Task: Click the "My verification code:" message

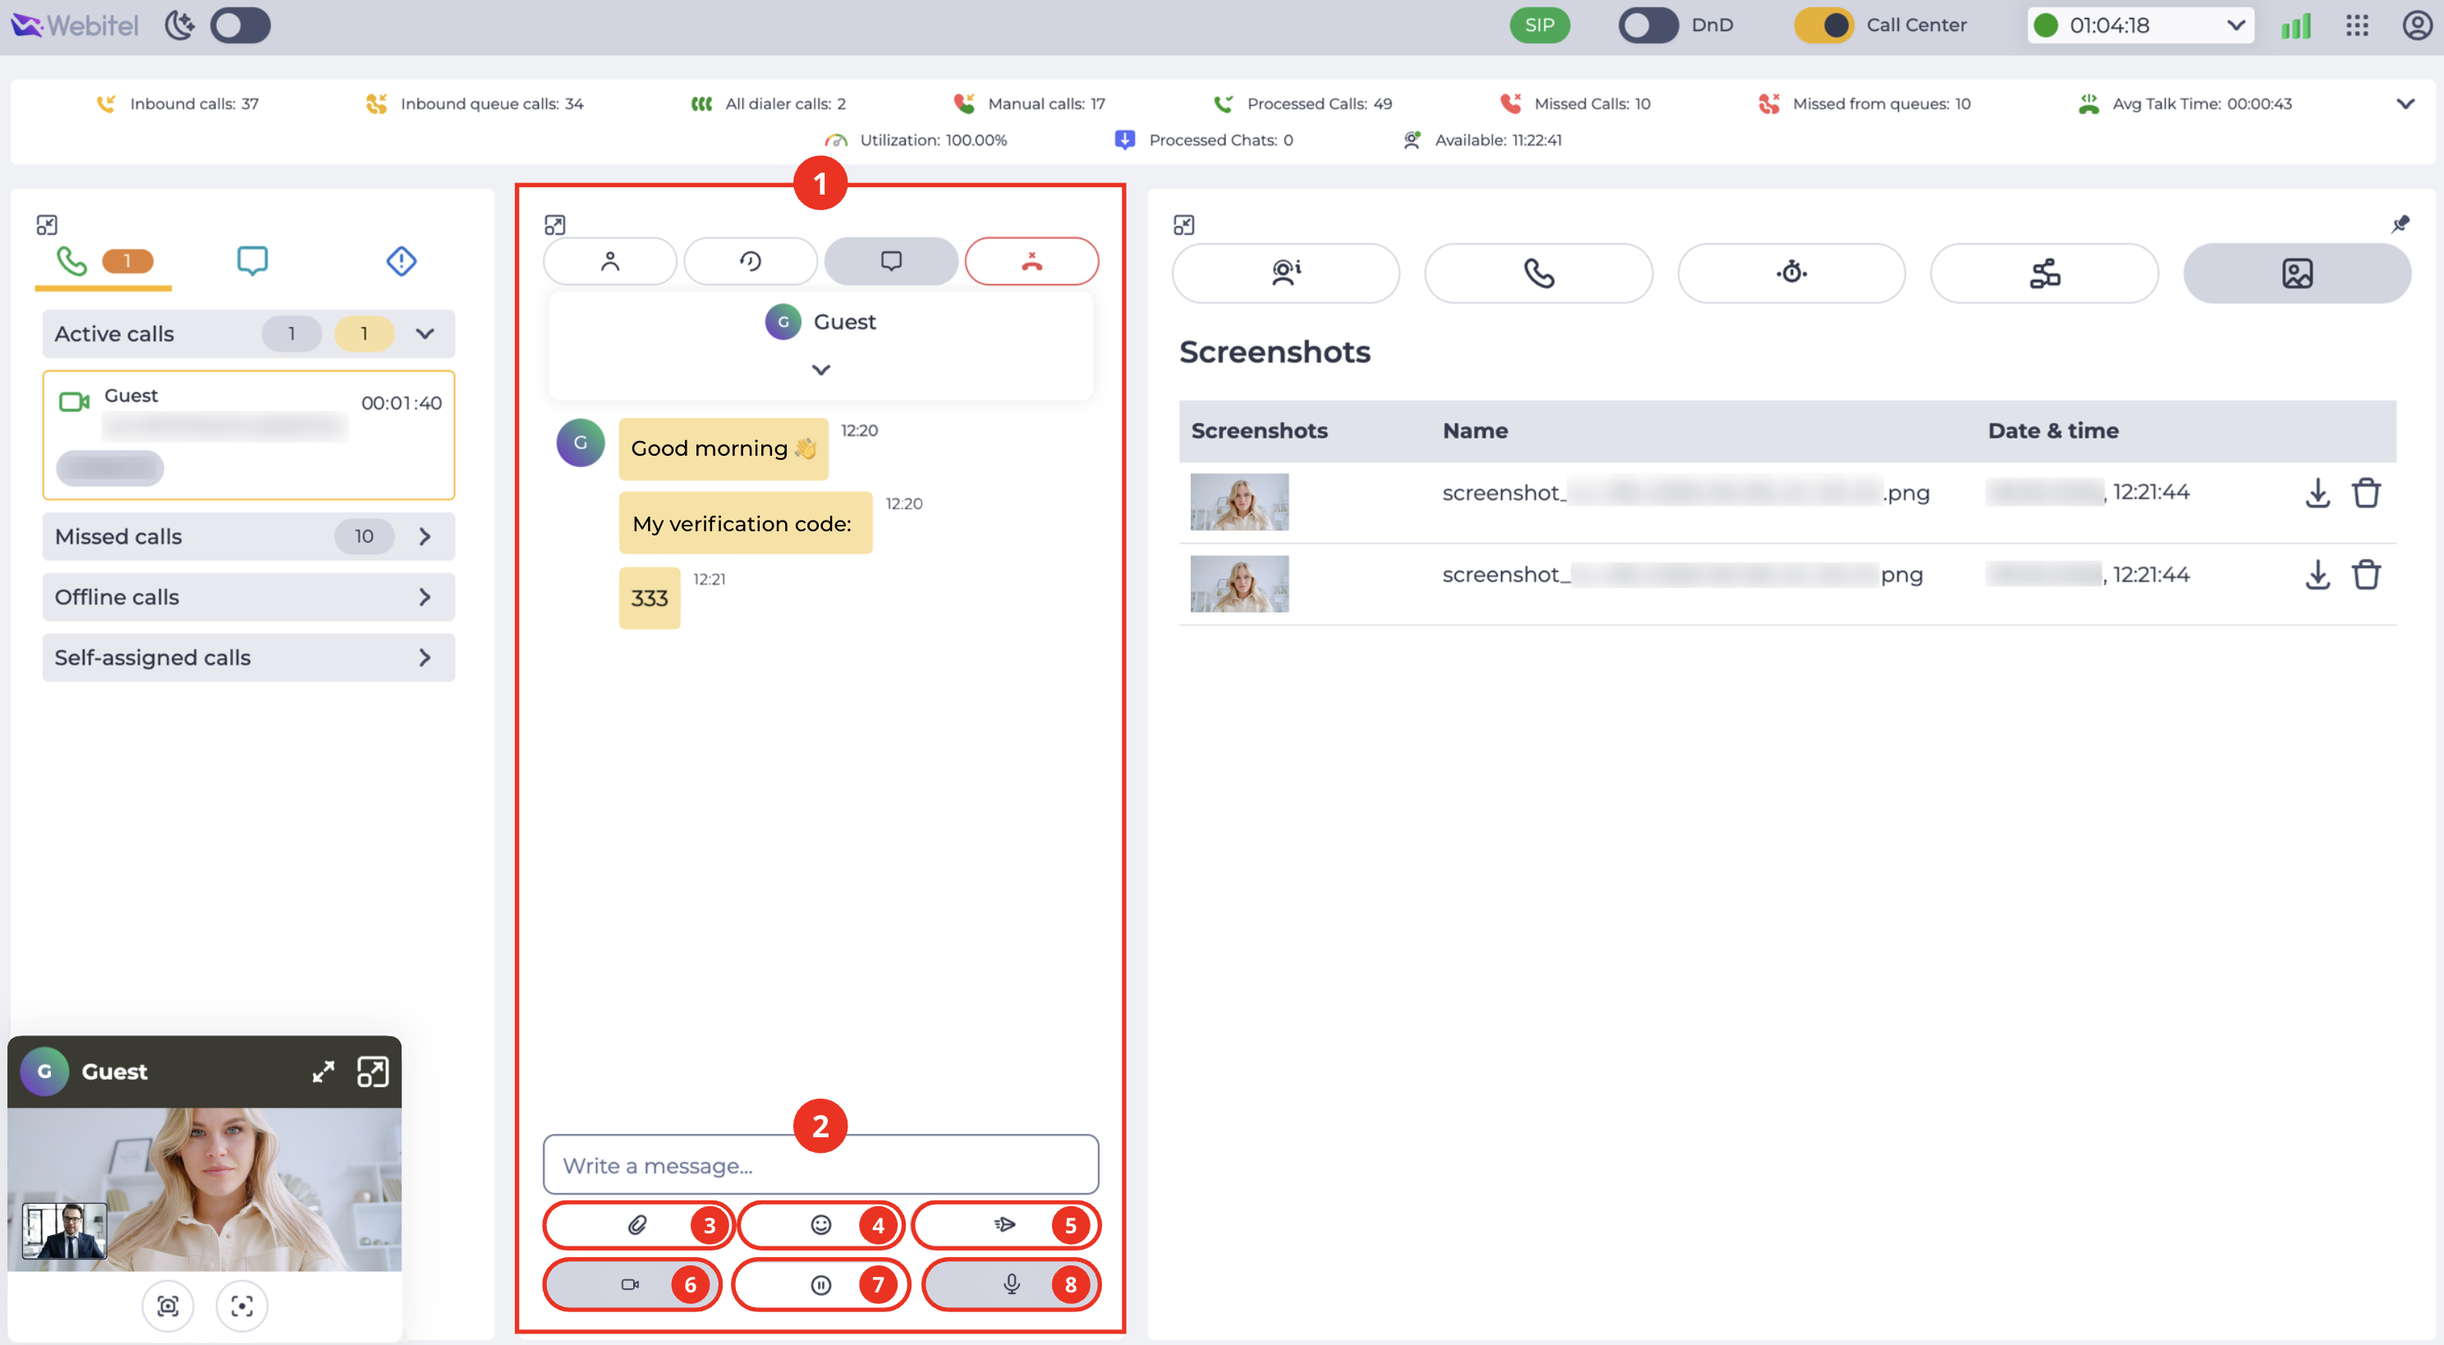Action: (x=746, y=524)
